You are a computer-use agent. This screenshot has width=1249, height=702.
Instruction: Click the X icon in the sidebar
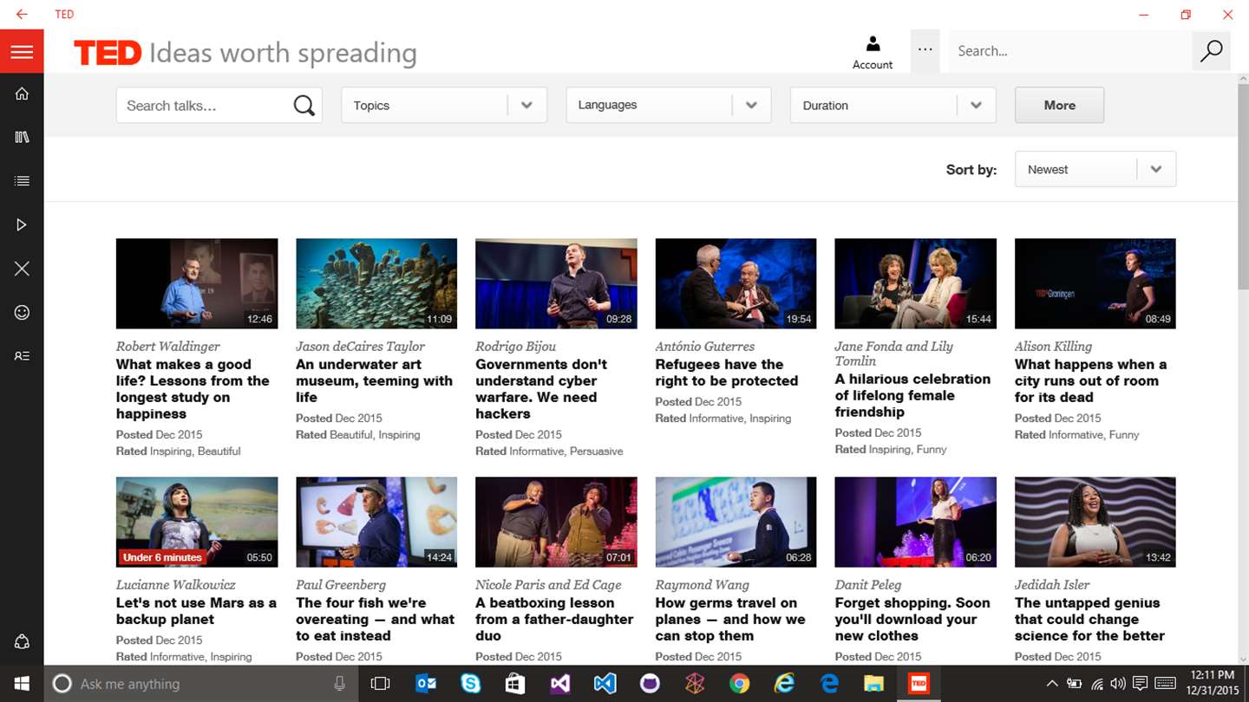point(22,269)
